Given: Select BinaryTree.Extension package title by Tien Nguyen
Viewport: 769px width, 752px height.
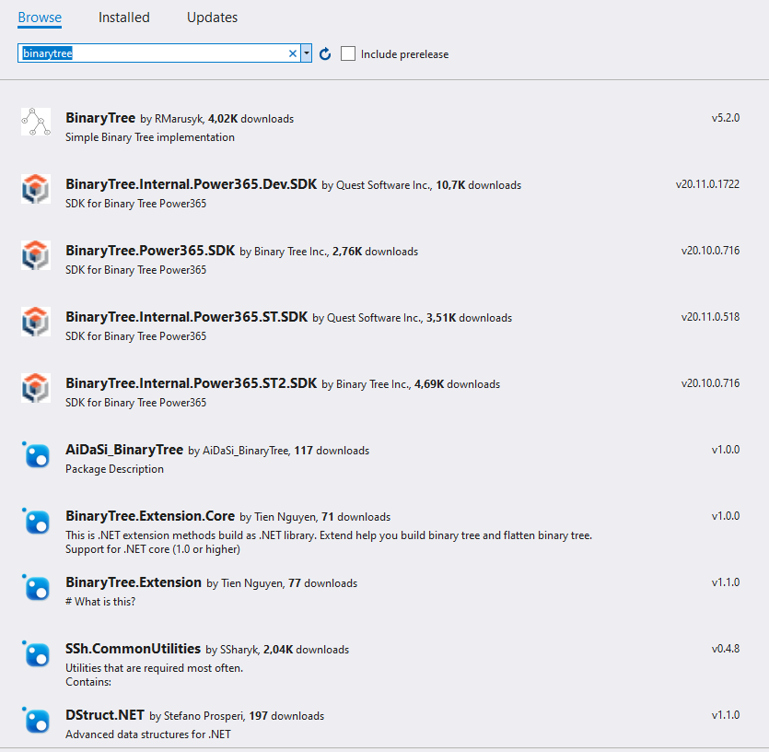Looking at the screenshot, I should (x=134, y=582).
